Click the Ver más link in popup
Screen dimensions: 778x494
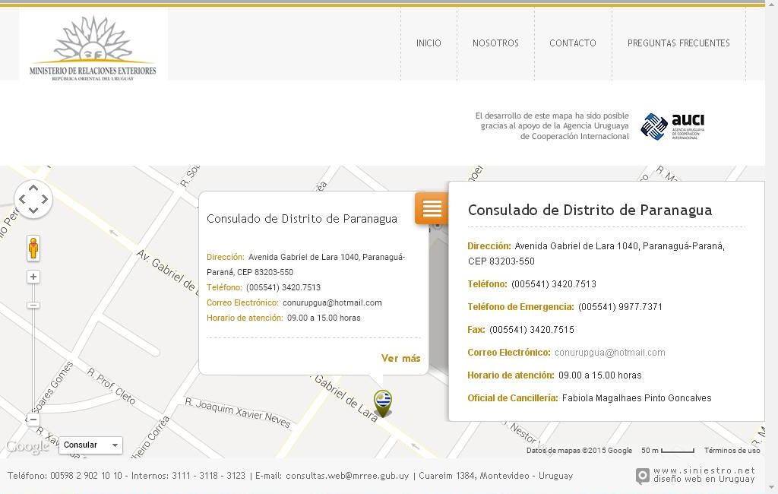click(400, 359)
